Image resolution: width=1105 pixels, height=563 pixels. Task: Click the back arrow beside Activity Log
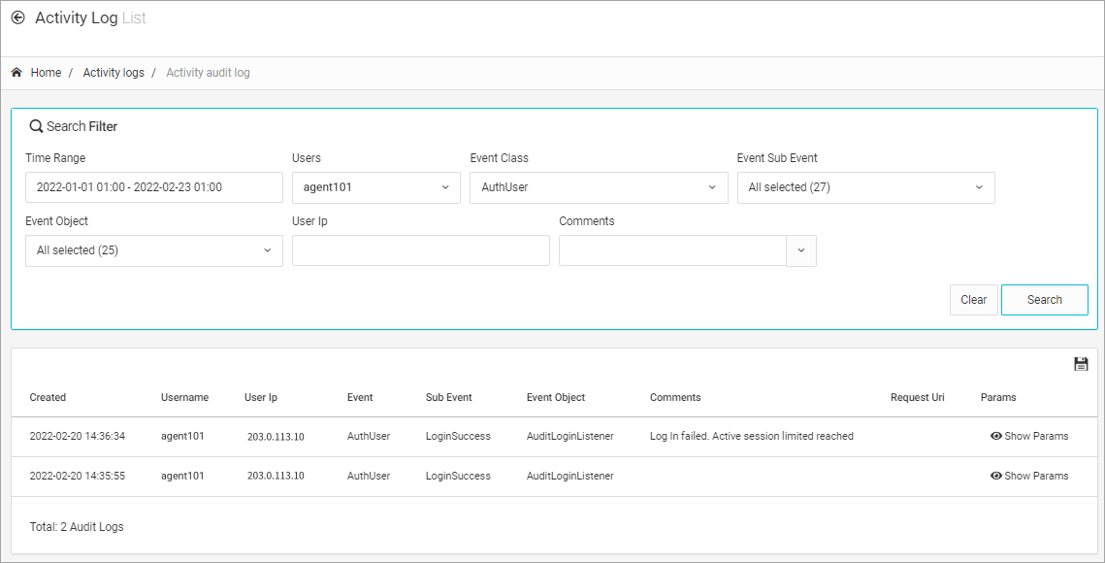tap(18, 17)
